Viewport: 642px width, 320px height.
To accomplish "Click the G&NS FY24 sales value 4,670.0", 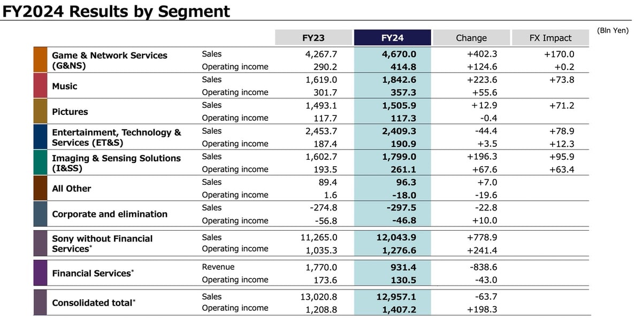I will (399, 54).
